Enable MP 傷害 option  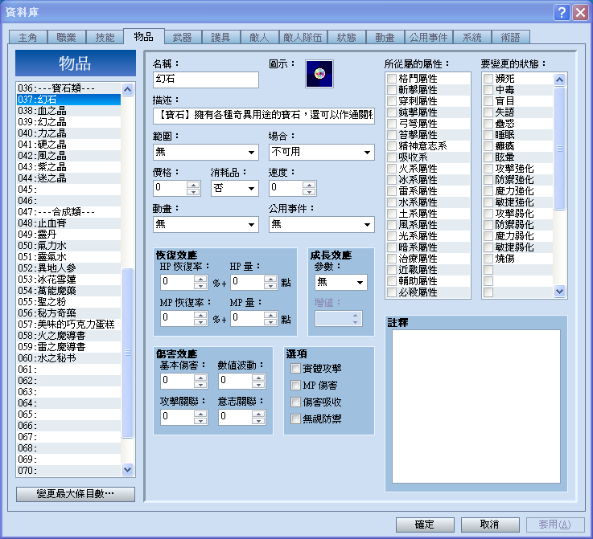295,386
